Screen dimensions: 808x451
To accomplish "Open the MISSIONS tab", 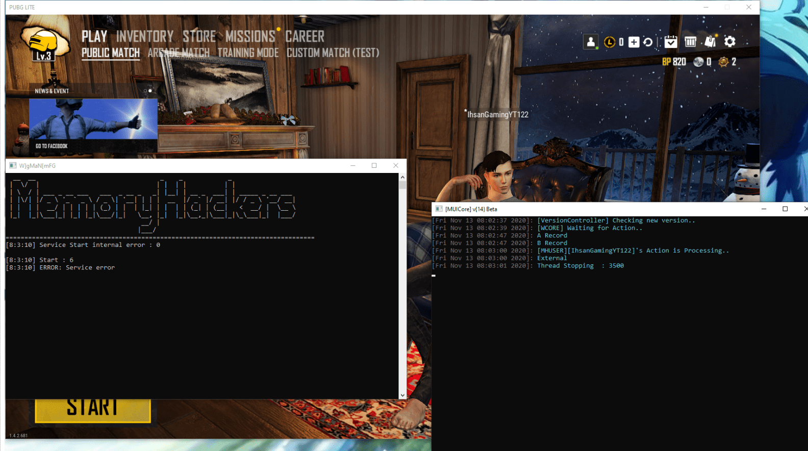I will (250, 37).
